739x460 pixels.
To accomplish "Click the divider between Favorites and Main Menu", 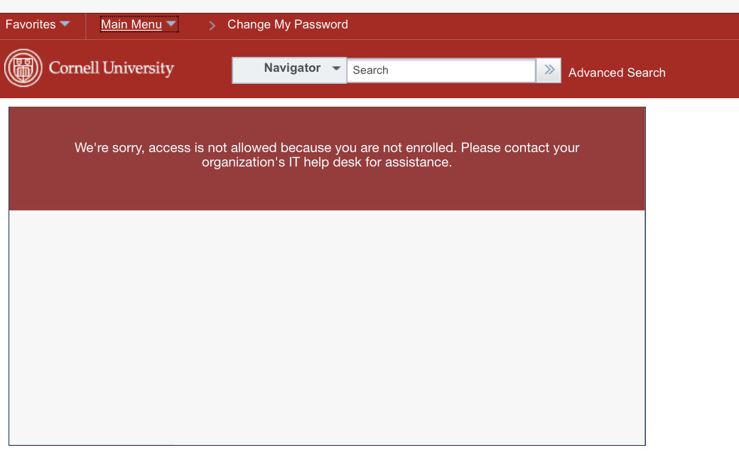I will [86, 26].
